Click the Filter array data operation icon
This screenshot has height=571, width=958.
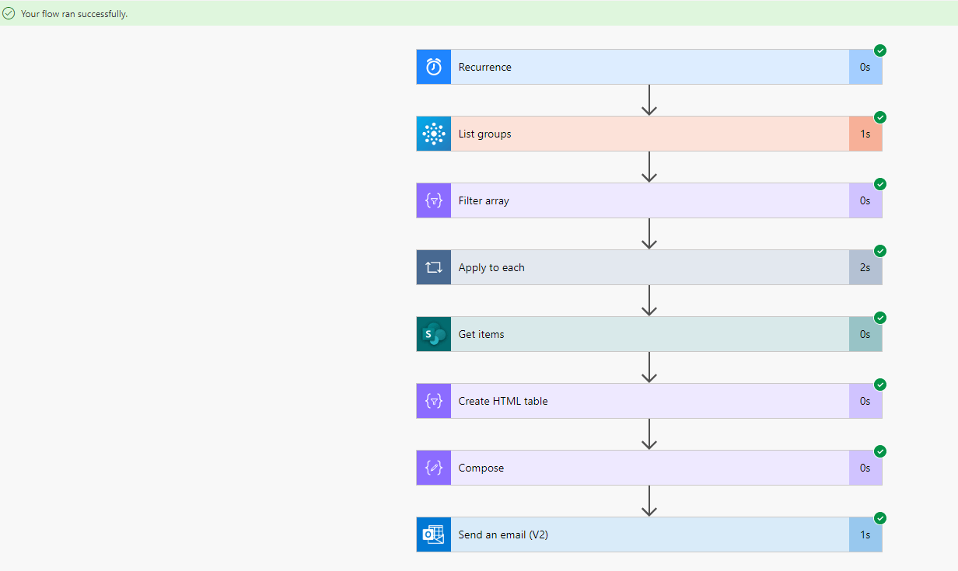[434, 200]
